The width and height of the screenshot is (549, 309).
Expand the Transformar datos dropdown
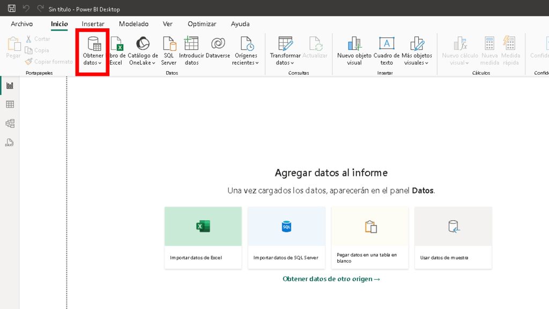click(x=285, y=63)
